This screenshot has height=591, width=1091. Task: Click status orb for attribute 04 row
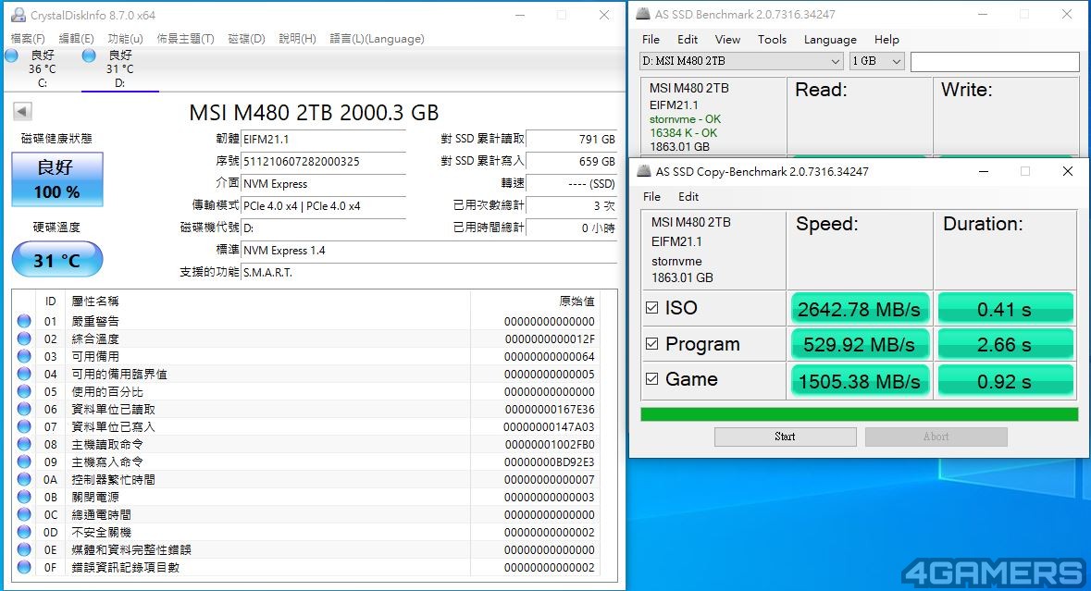click(24, 374)
